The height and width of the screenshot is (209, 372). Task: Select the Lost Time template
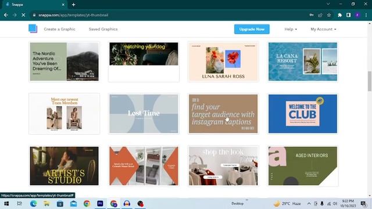144,114
